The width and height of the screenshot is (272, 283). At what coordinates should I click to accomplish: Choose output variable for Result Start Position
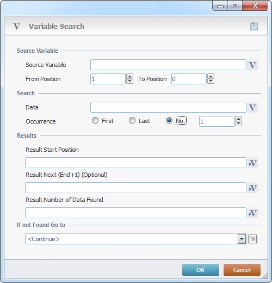[252, 163]
